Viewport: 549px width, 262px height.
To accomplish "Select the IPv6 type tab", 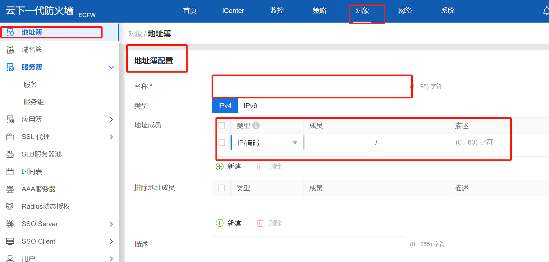I will click(250, 106).
